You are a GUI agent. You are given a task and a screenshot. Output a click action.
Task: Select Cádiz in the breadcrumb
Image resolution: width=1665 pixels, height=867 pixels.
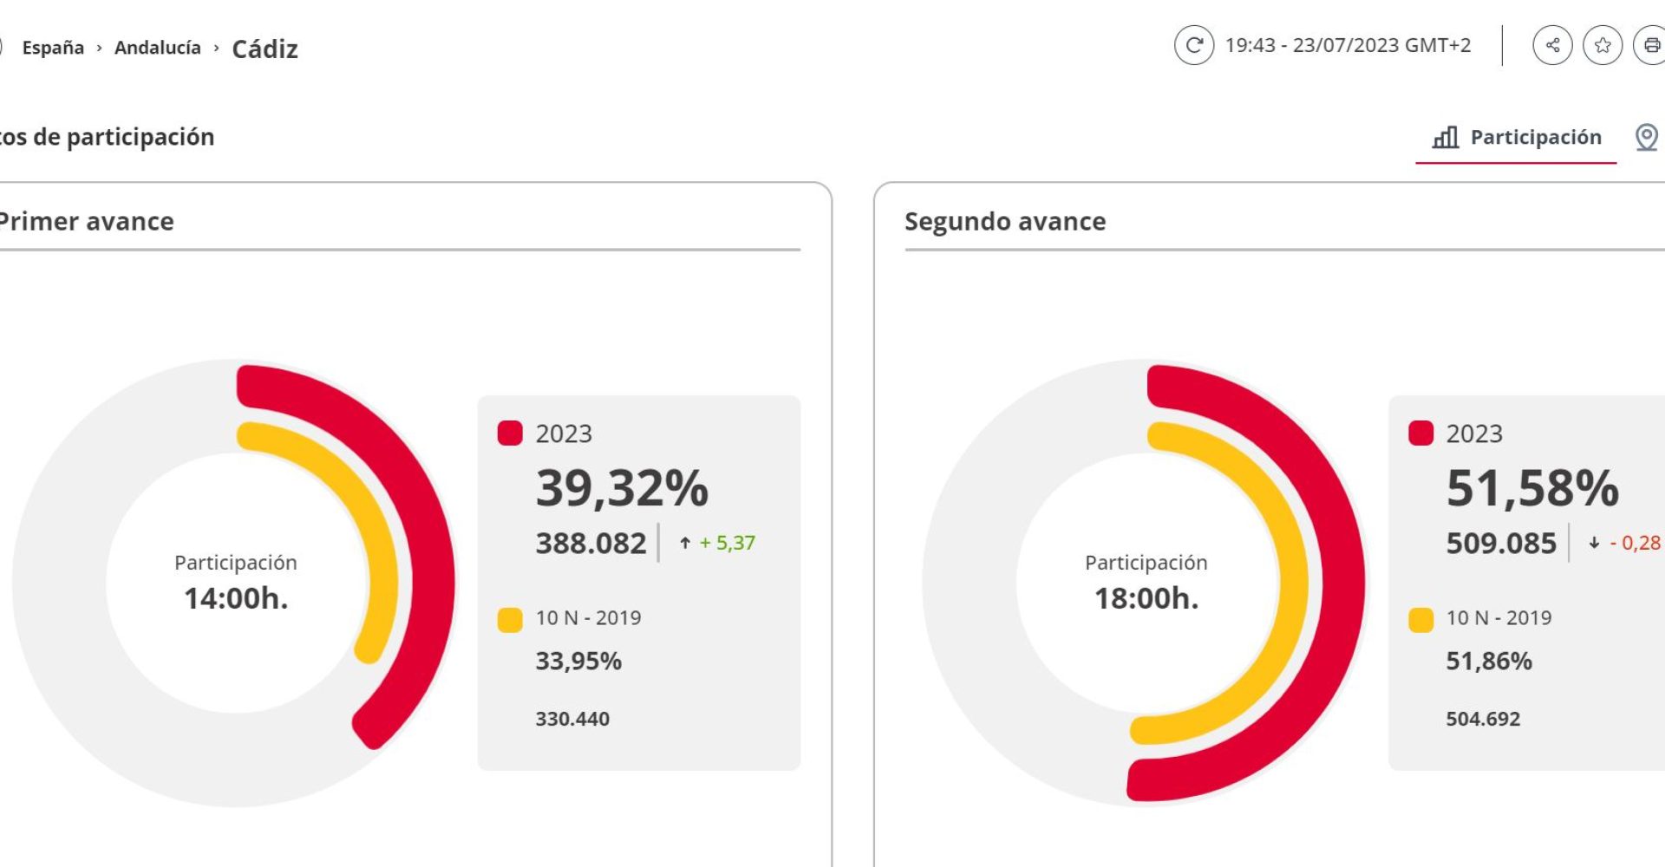tap(264, 49)
